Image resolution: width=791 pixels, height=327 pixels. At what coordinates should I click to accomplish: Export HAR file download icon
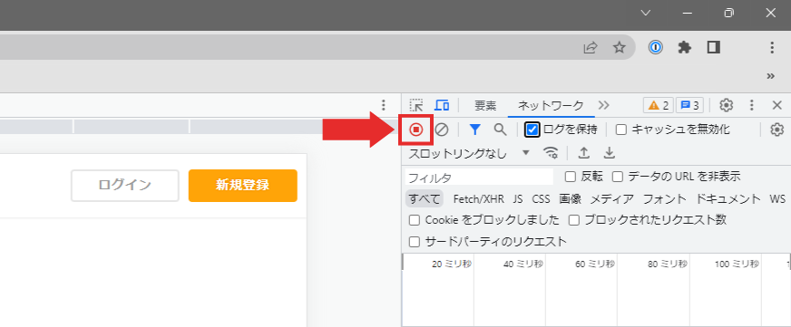(610, 153)
